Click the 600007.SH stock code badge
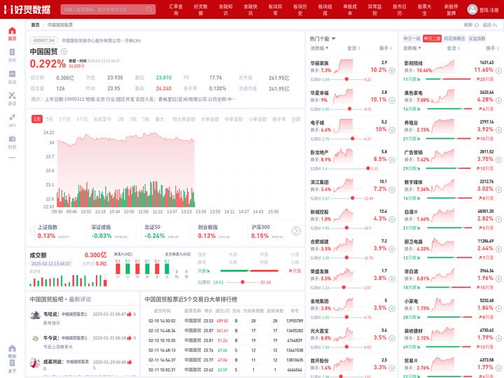Image resolution: width=504 pixels, height=378 pixels. click(x=44, y=41)
